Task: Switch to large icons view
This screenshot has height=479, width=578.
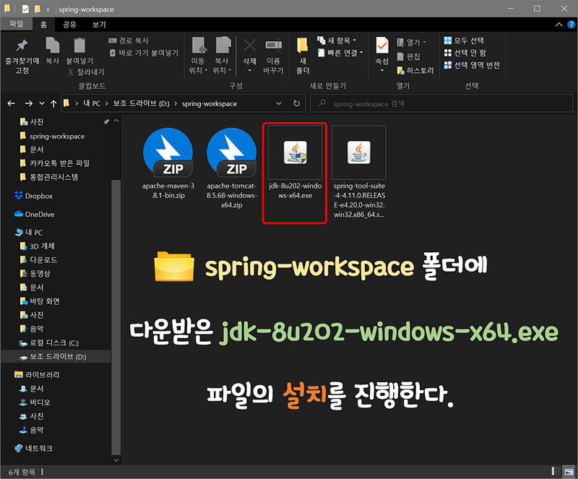Action: click(x=569, y=471)
